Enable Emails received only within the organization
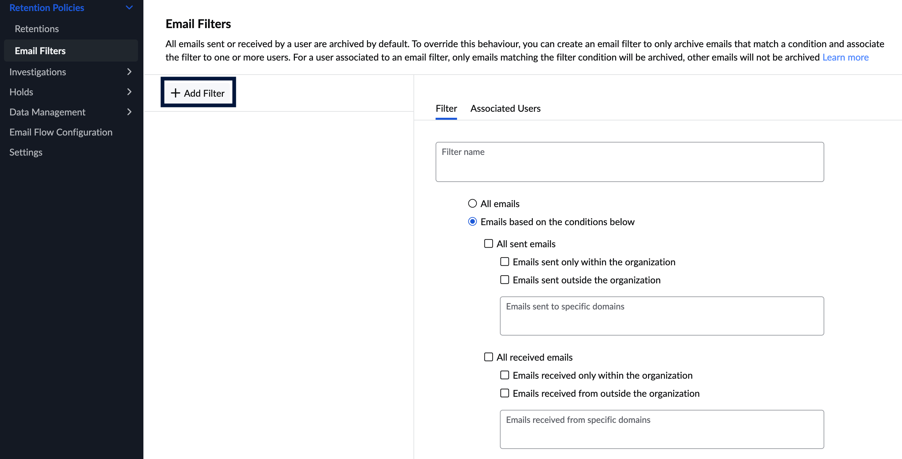The height and width of the screenshot is (459, 902). (x=505, y=375)
